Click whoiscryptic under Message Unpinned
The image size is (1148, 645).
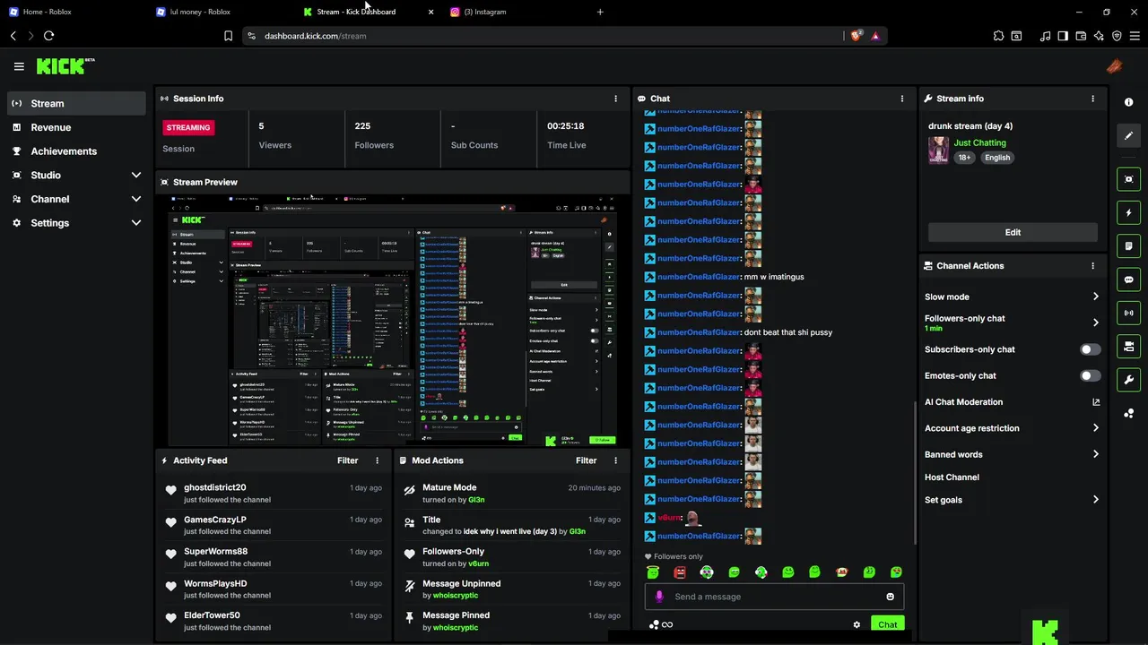[x=456, y=596]
